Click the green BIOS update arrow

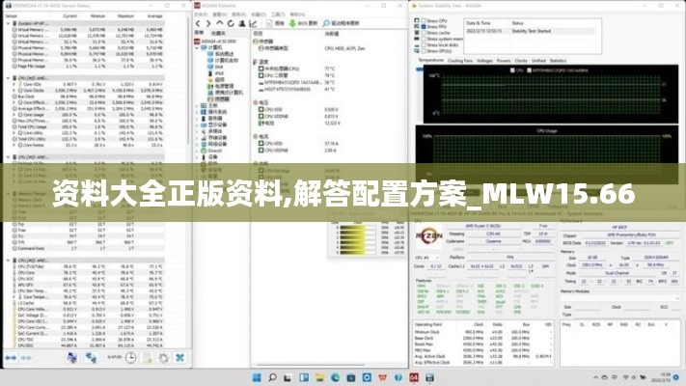coord(292,23)
